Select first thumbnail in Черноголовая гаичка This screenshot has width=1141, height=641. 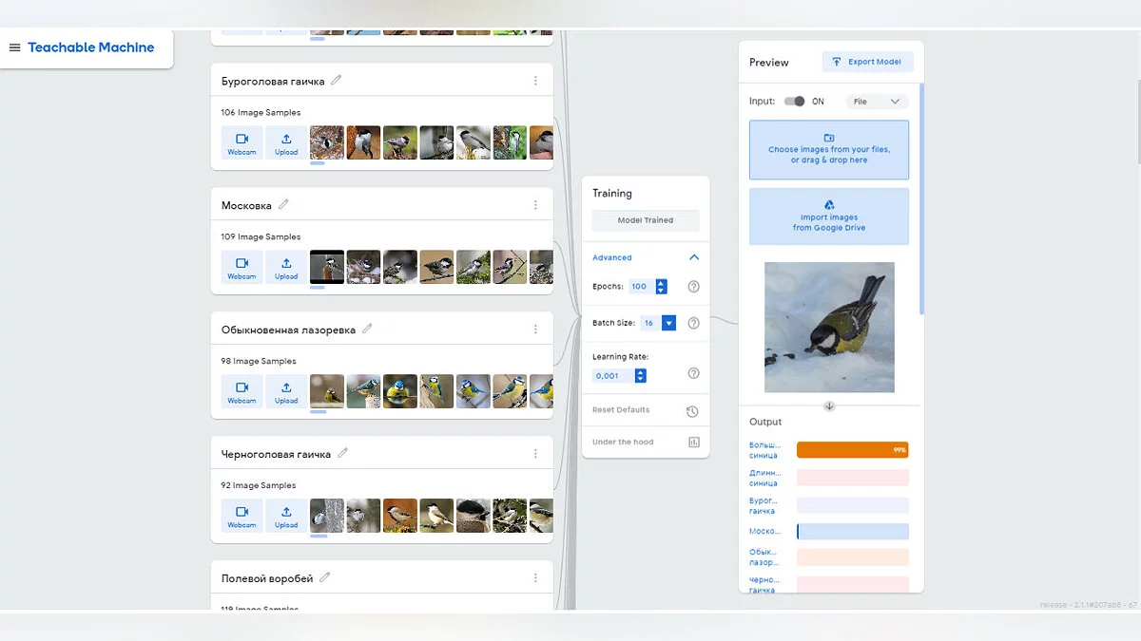(327, 516)
